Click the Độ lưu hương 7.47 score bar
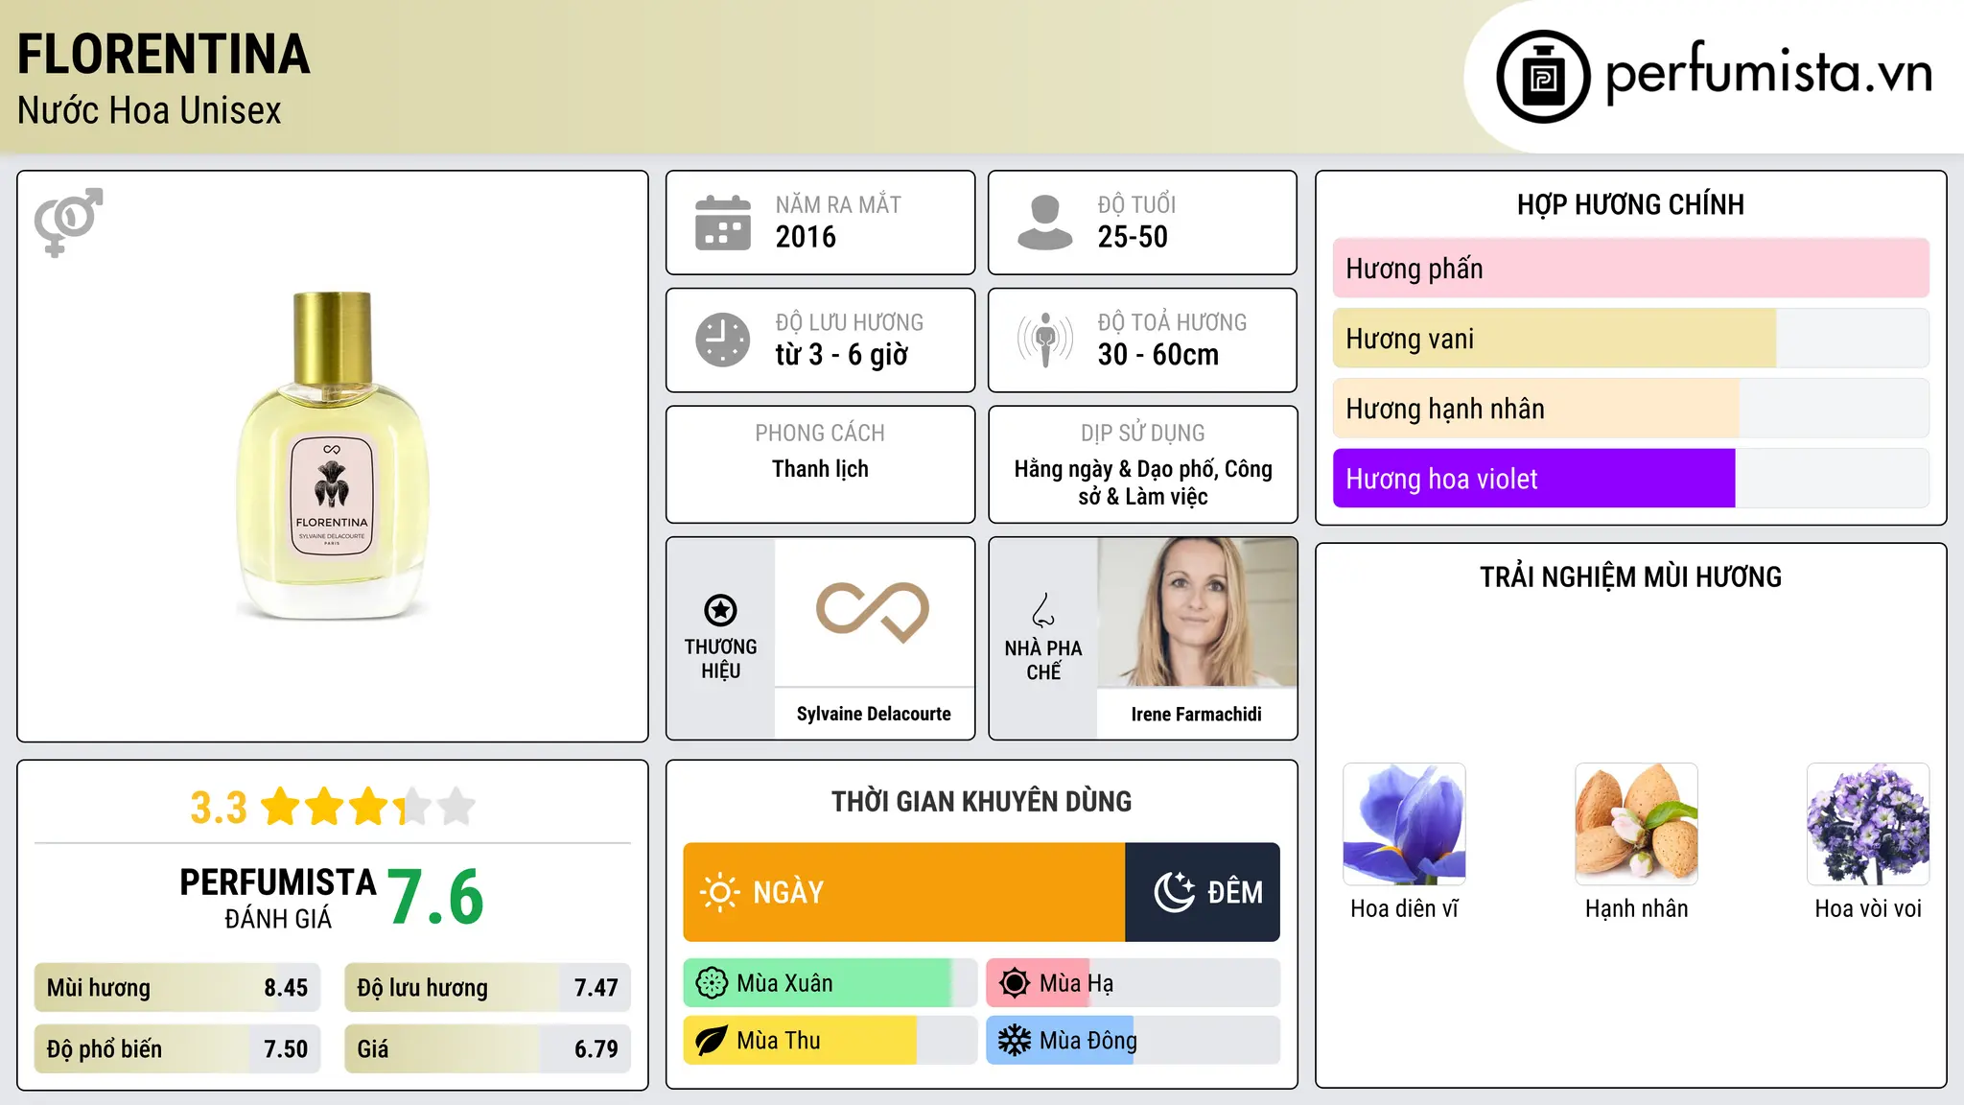This screenshot has width=1964, height=1105. (x=487, y=988)
